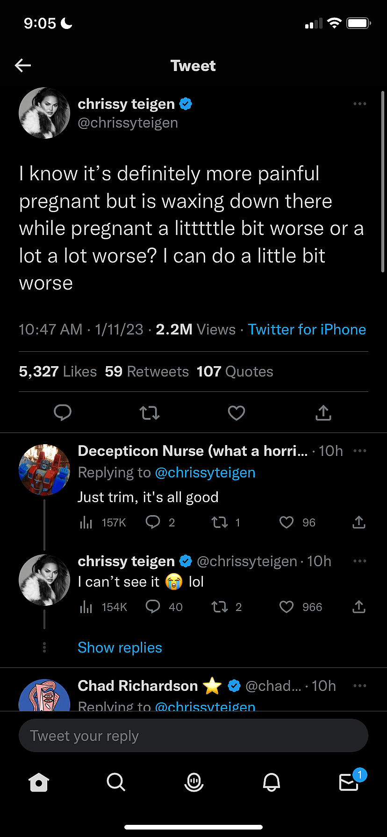
Task: Open Spaces microphone tab
Action: pyautogui.click(x=193, y=782)
